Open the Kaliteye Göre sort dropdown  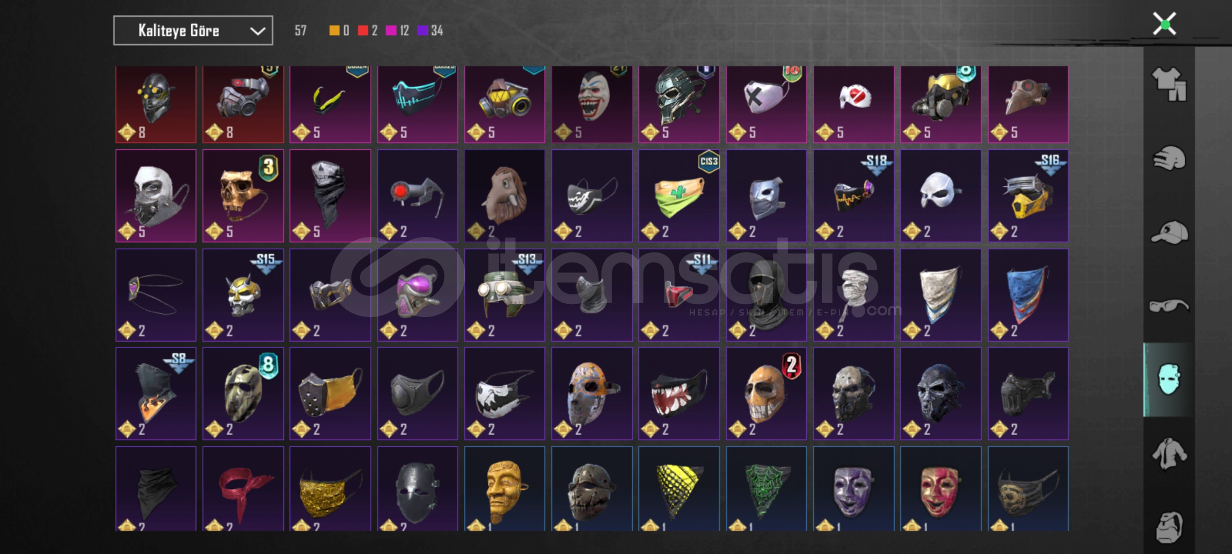pos(193,31)
